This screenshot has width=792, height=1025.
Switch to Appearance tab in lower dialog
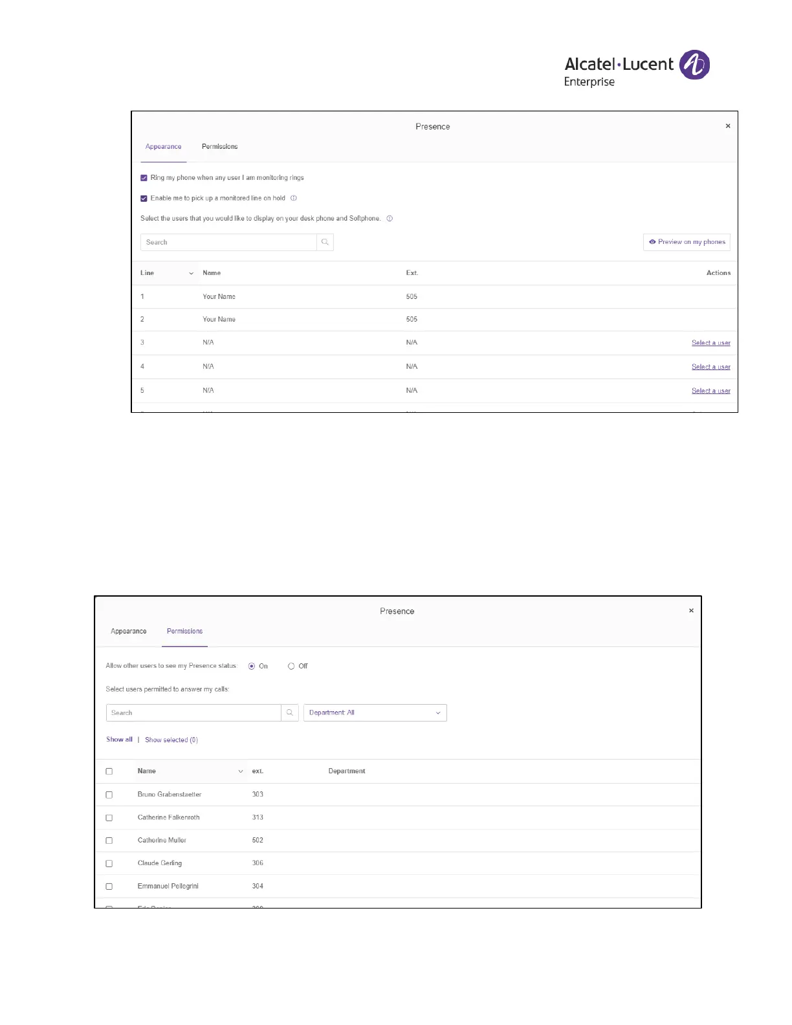coord(128,632)
